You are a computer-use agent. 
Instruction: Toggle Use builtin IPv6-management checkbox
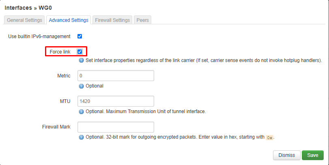coord(80,36)
